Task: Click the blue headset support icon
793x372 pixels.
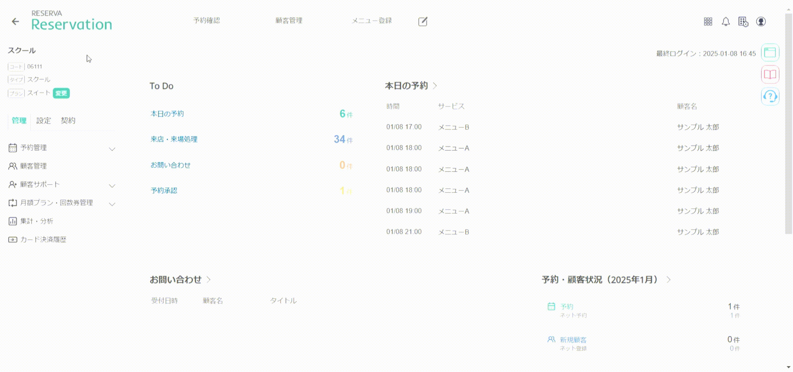Action: 770,96
